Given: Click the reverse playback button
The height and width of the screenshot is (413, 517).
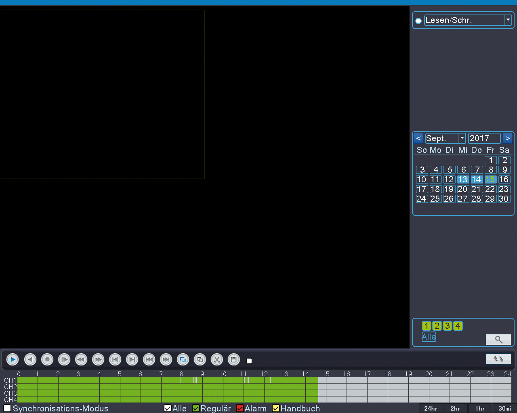Looking at the screenshot, I should (x=30, y=359).
